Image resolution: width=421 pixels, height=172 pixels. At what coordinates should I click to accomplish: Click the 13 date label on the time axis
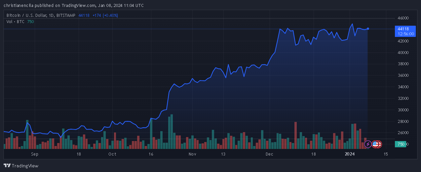pyautogui.click(x=223, y=154)
